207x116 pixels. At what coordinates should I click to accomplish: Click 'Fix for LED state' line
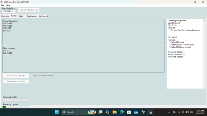coord(177,42)
